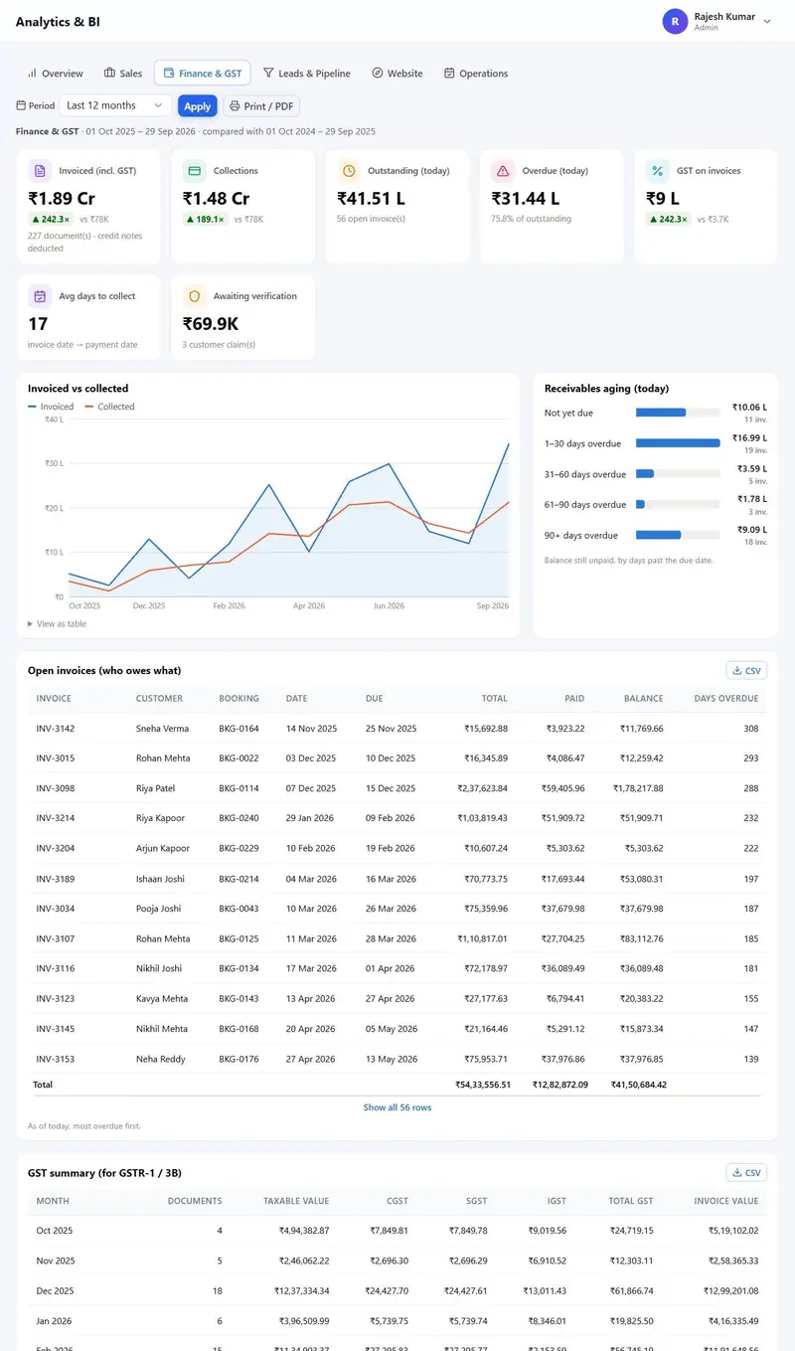Image resolution: width=795 pixels, height=1351 pixels.
Task: Download GST summary CSV
Action: [x=746, y=1173]
